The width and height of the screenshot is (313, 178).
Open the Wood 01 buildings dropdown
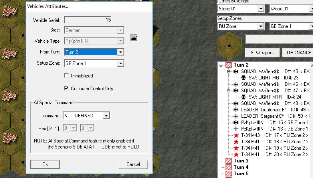[x=311, y=9]
